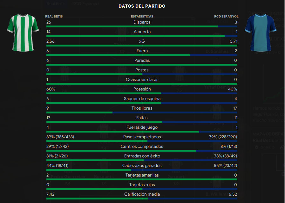Image resolution: width=285 pixels, height=203 pixels.
Task: Select the Pases completados row
Action: [x=142, y=138]
